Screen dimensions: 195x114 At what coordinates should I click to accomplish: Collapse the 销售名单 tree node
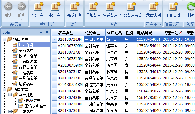(4, 39)
